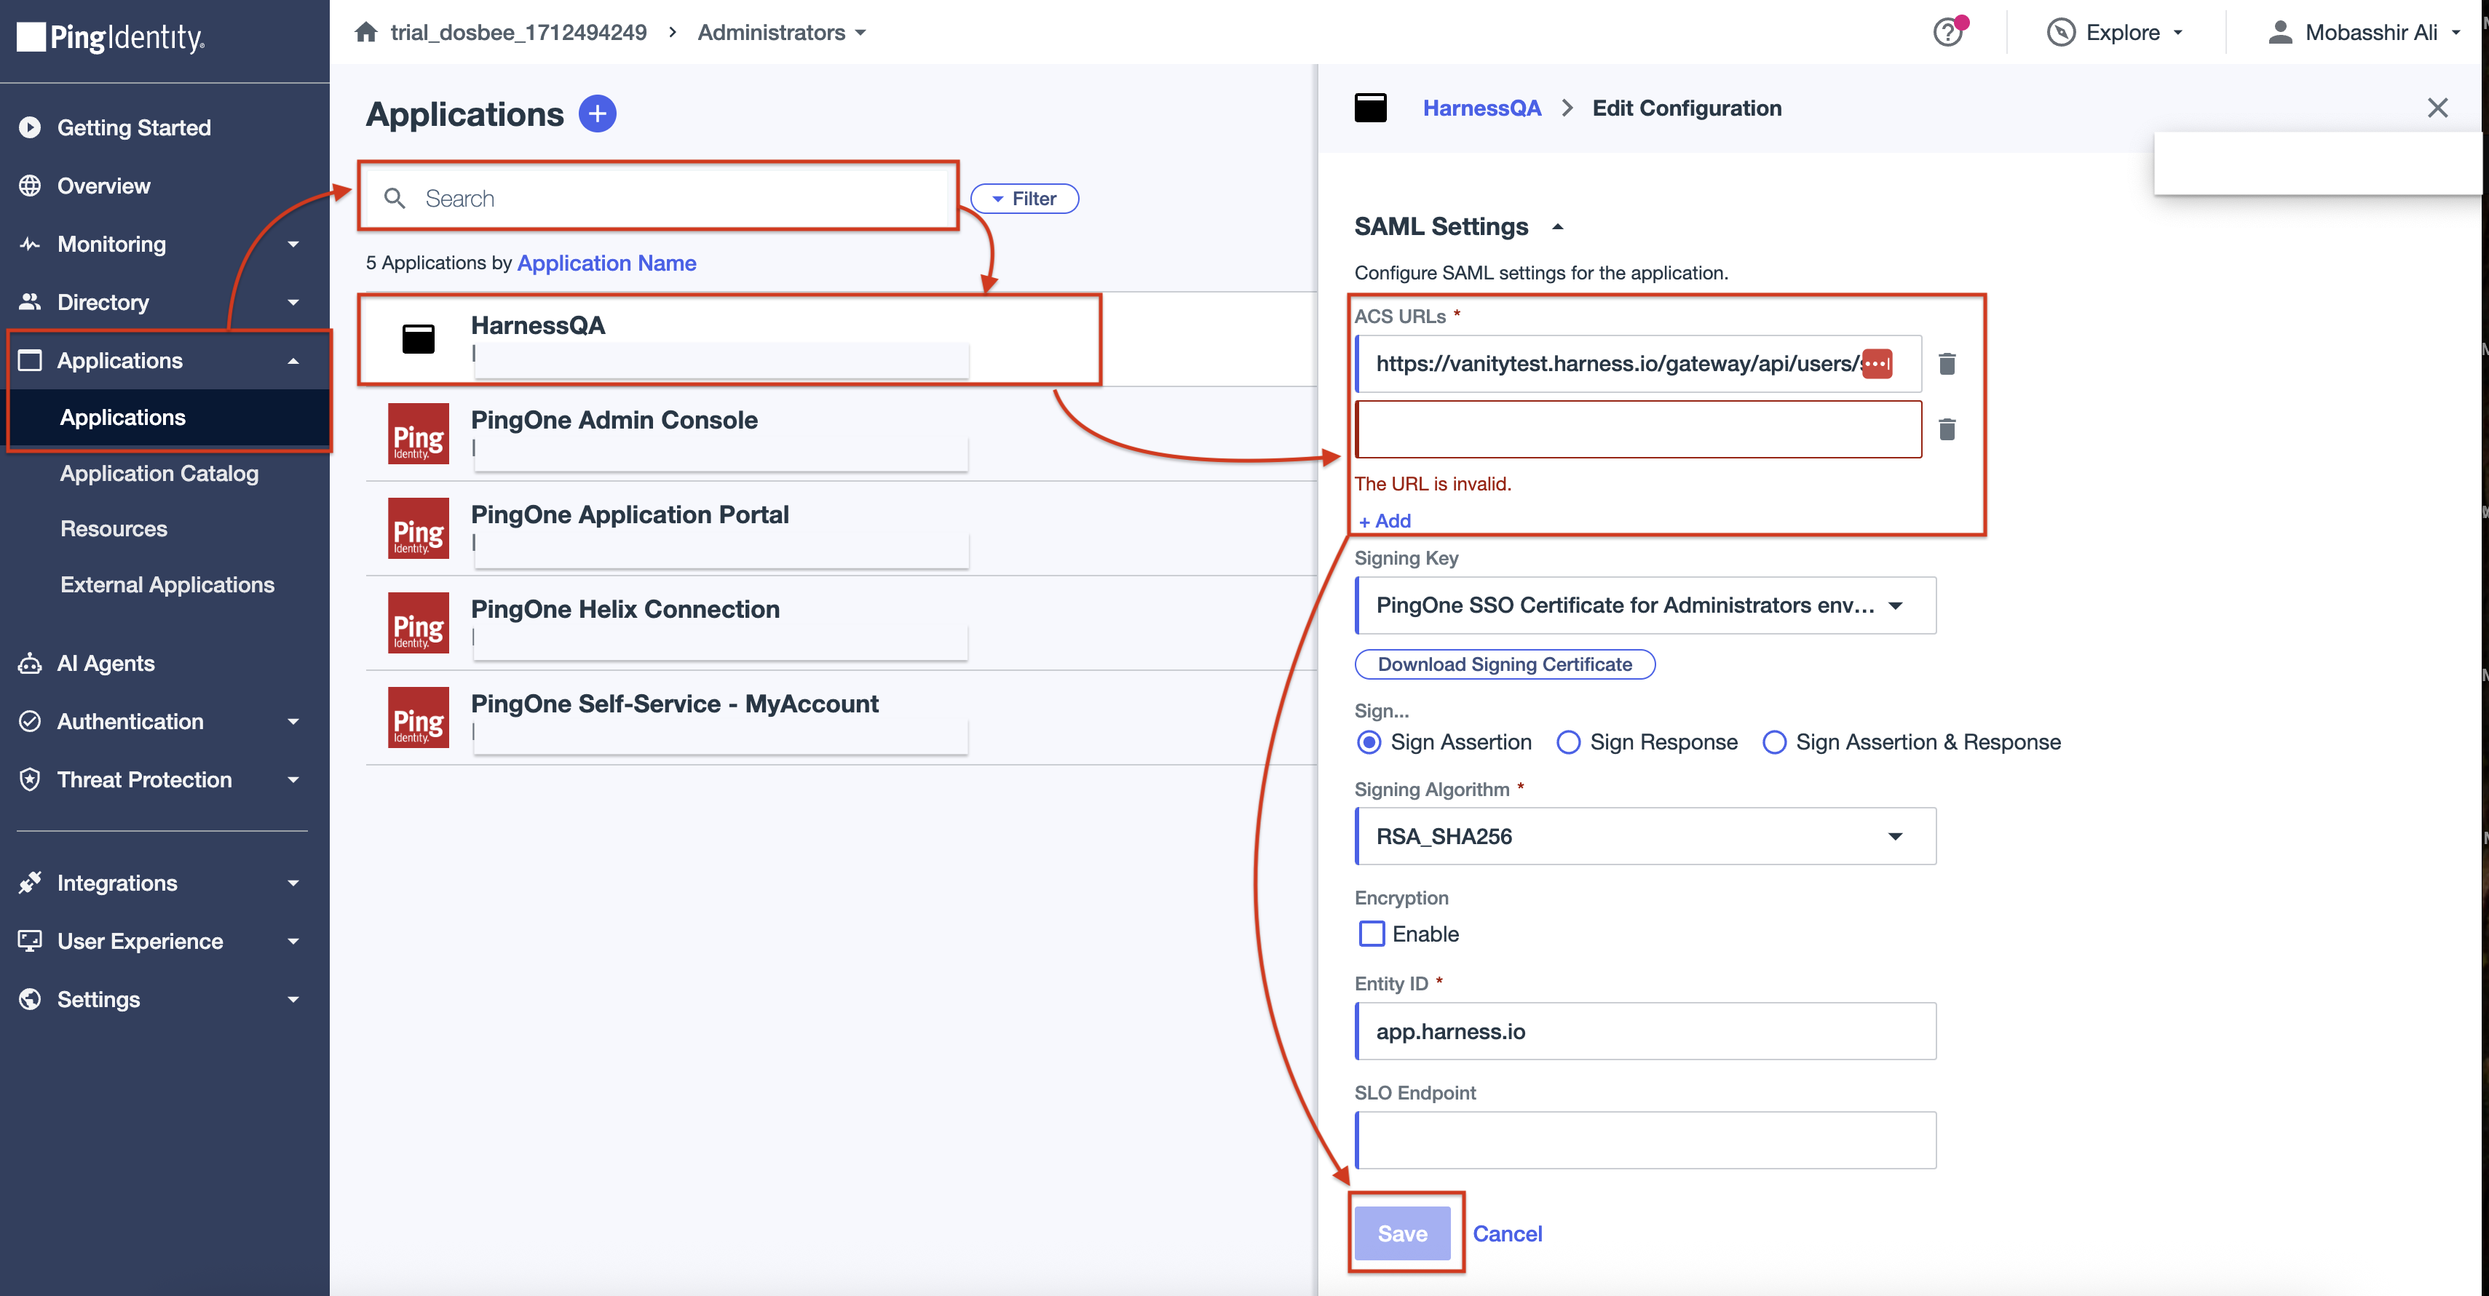Click the PingOne Admin Console logo icon
The height and width of the screenshot is (1296, 2489).
coord(419,434)
